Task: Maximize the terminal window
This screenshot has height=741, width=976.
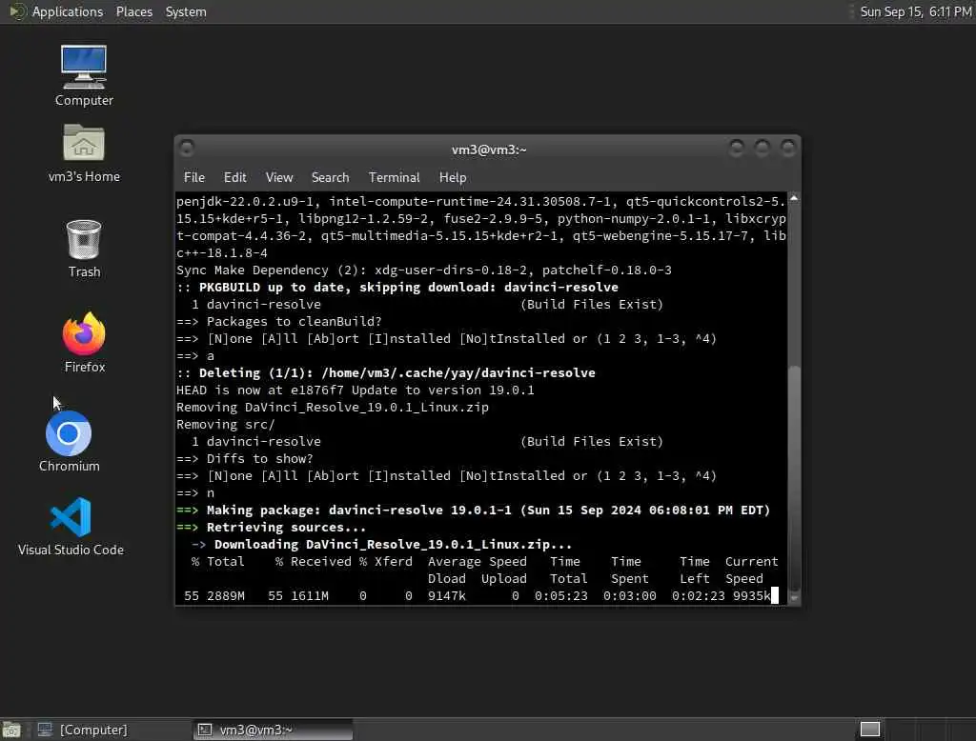Action: coord(762,148)
